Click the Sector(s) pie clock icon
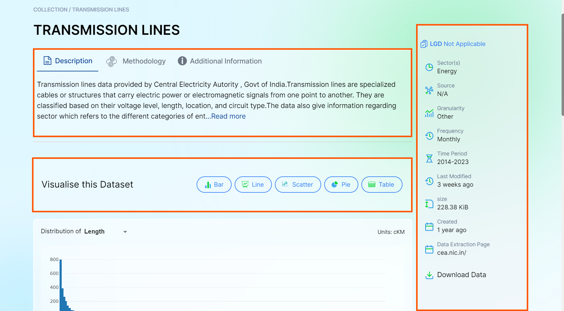The height and width of the screenshot is (311, 564). (x=429, y=67)
